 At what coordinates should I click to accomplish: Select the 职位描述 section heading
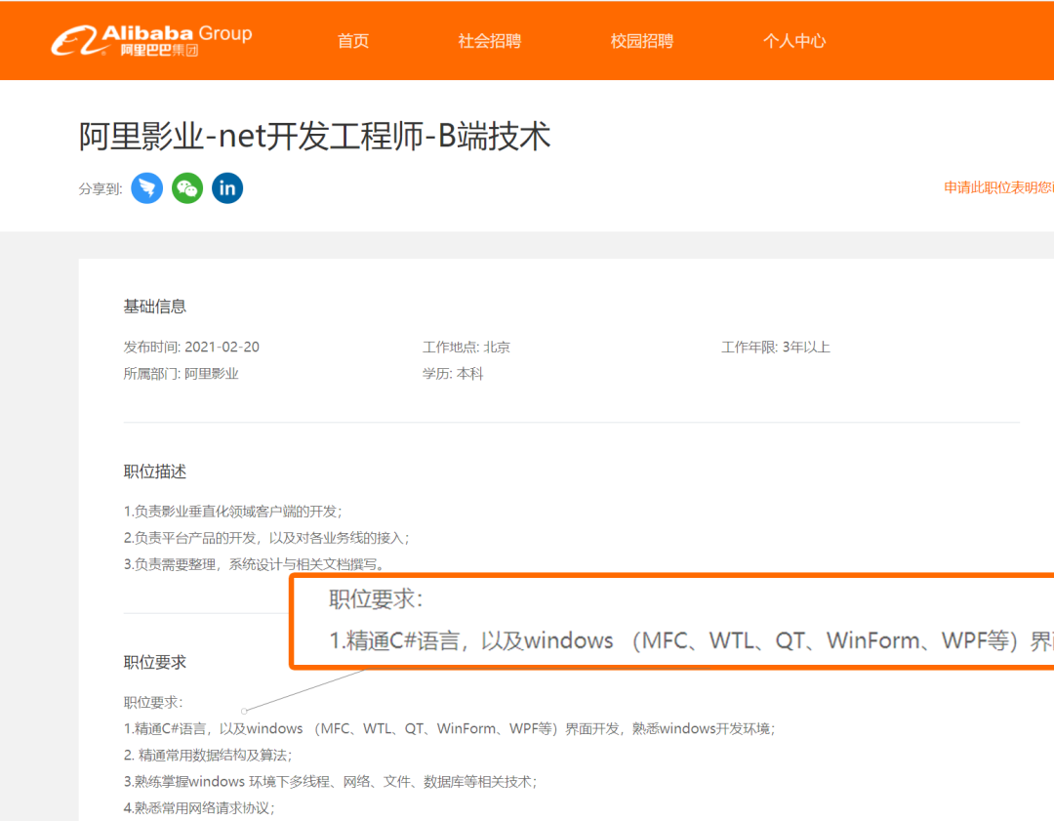pos(154,472)
